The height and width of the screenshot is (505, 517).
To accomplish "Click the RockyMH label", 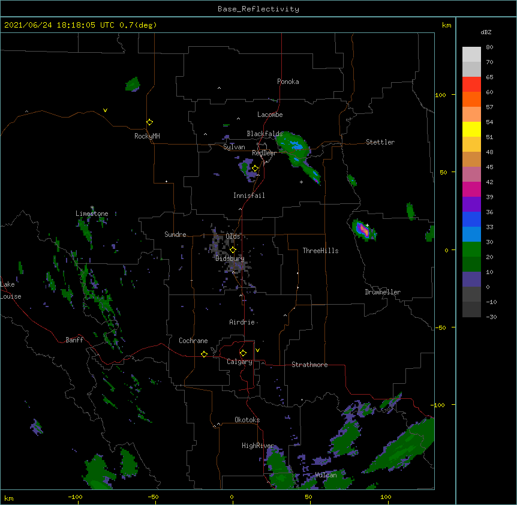I will click(x=147, y=136).
